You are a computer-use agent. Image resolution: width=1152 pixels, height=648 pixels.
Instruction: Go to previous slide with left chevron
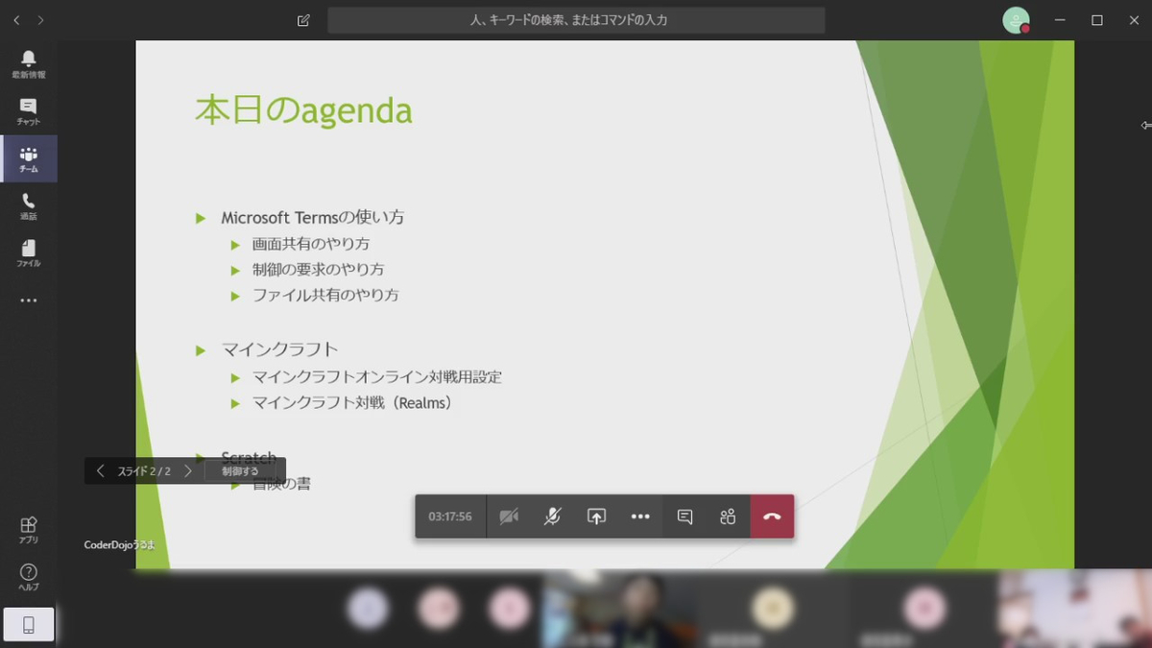100,470
